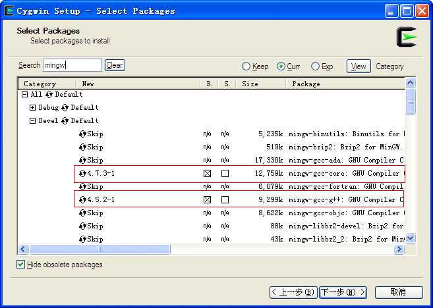The width and height of the screenshot is (433, 308).
Task: Click cycle icon beside Debug Default
Action: pyautogui.click(x=65, y=107)
